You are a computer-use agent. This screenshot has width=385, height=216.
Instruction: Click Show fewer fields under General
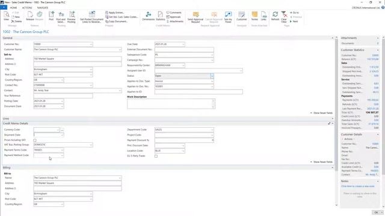(x=321, y=113)
